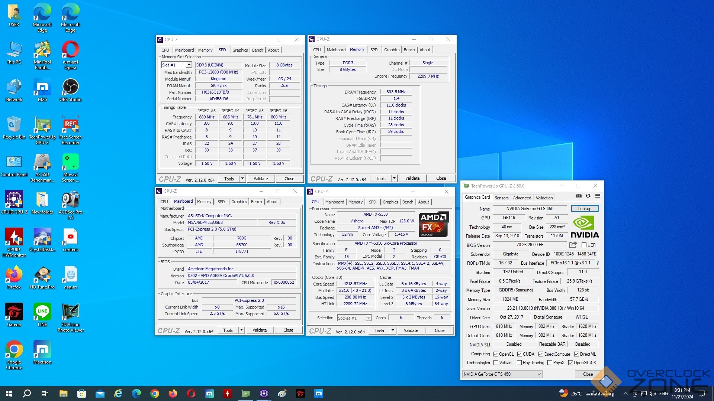Screen dimensions: 714x401
Task: Click the CPU-Z icon in the taskbar
Action: tap(264, 394)
